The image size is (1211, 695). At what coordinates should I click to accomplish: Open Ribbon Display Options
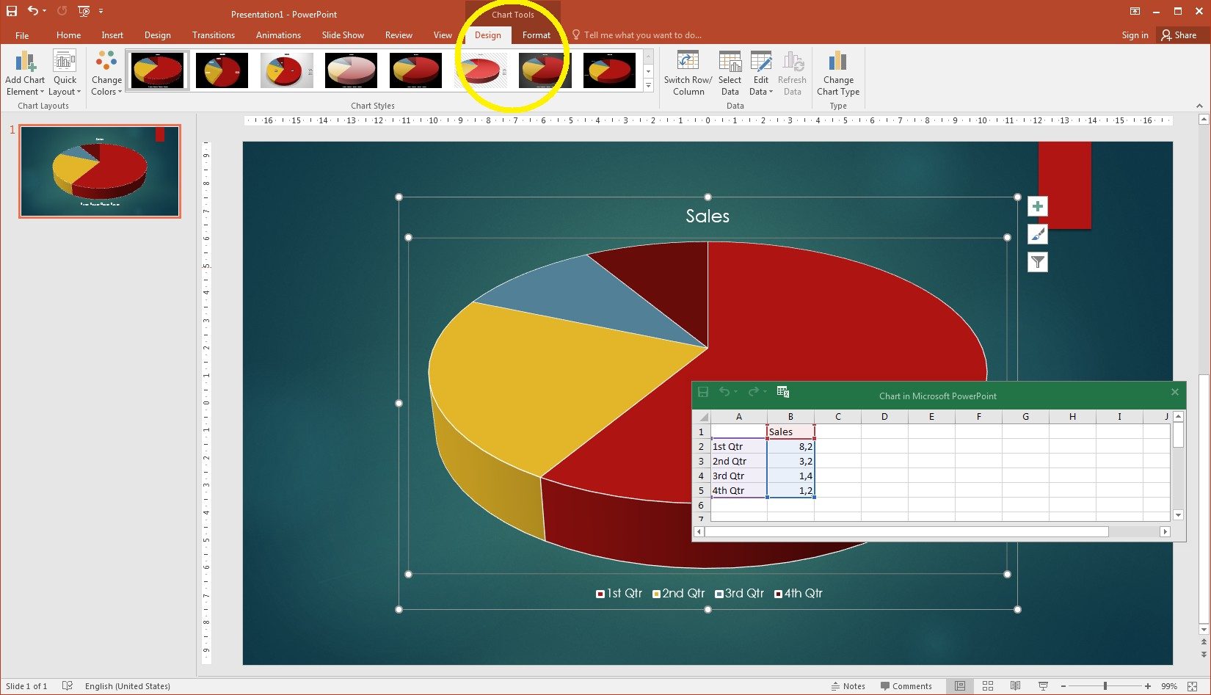[x=1135, y=11]
